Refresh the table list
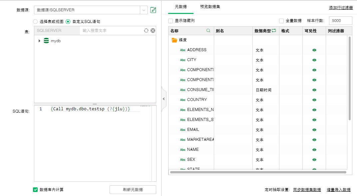Screen dimensions: 357x196 146,31
